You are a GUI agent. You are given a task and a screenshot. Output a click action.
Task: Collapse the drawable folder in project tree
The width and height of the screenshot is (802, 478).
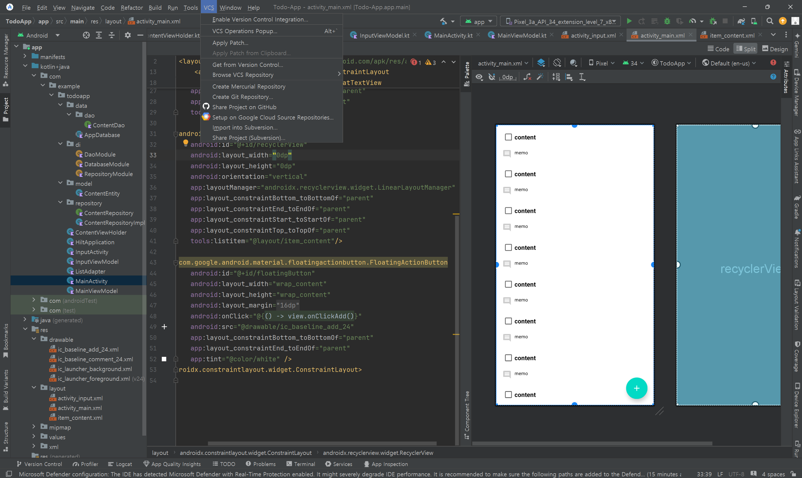[x=34, y=339]
